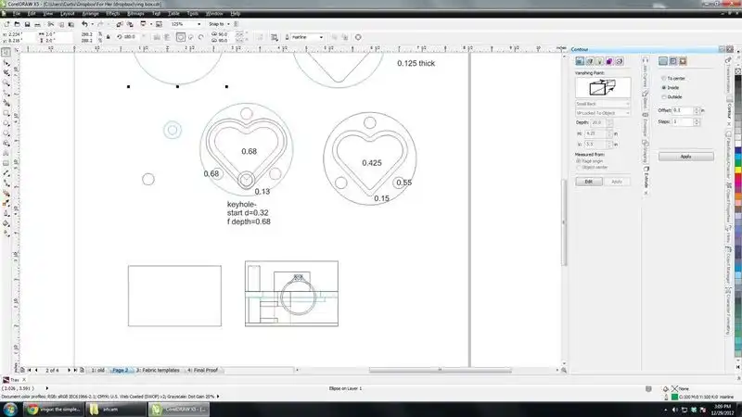Select the Ellipse tool in the toolbox
This screenshot has width=742, height=417.
click(x=6, y=120)
